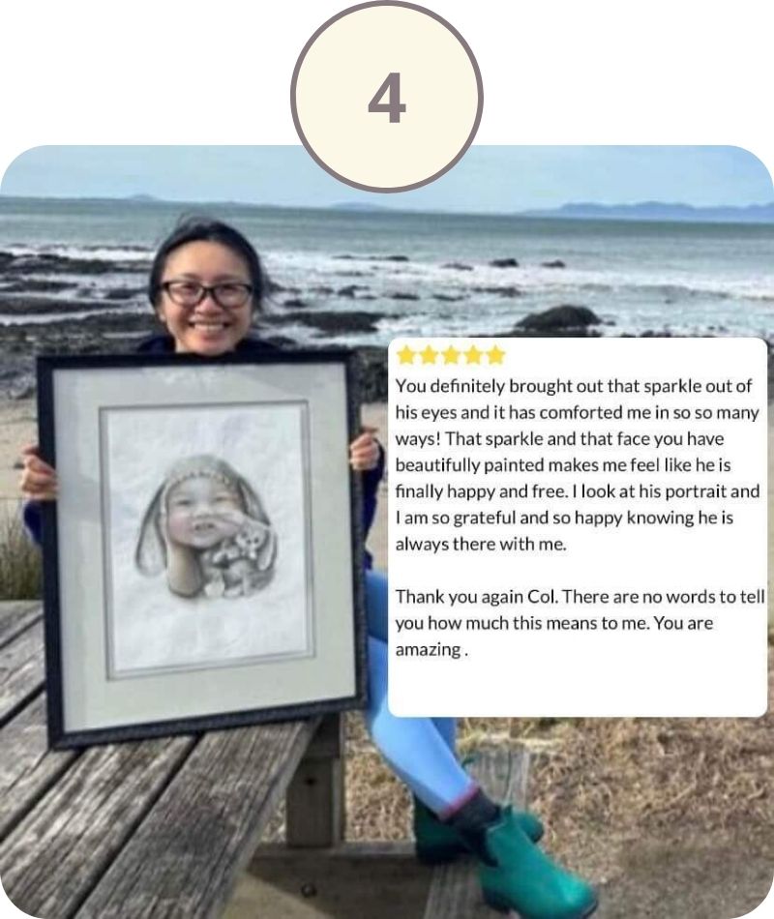This screenshot has height=919, width=774.
Task: Select the fifth yellow rating star
Action: coord(495,355)
